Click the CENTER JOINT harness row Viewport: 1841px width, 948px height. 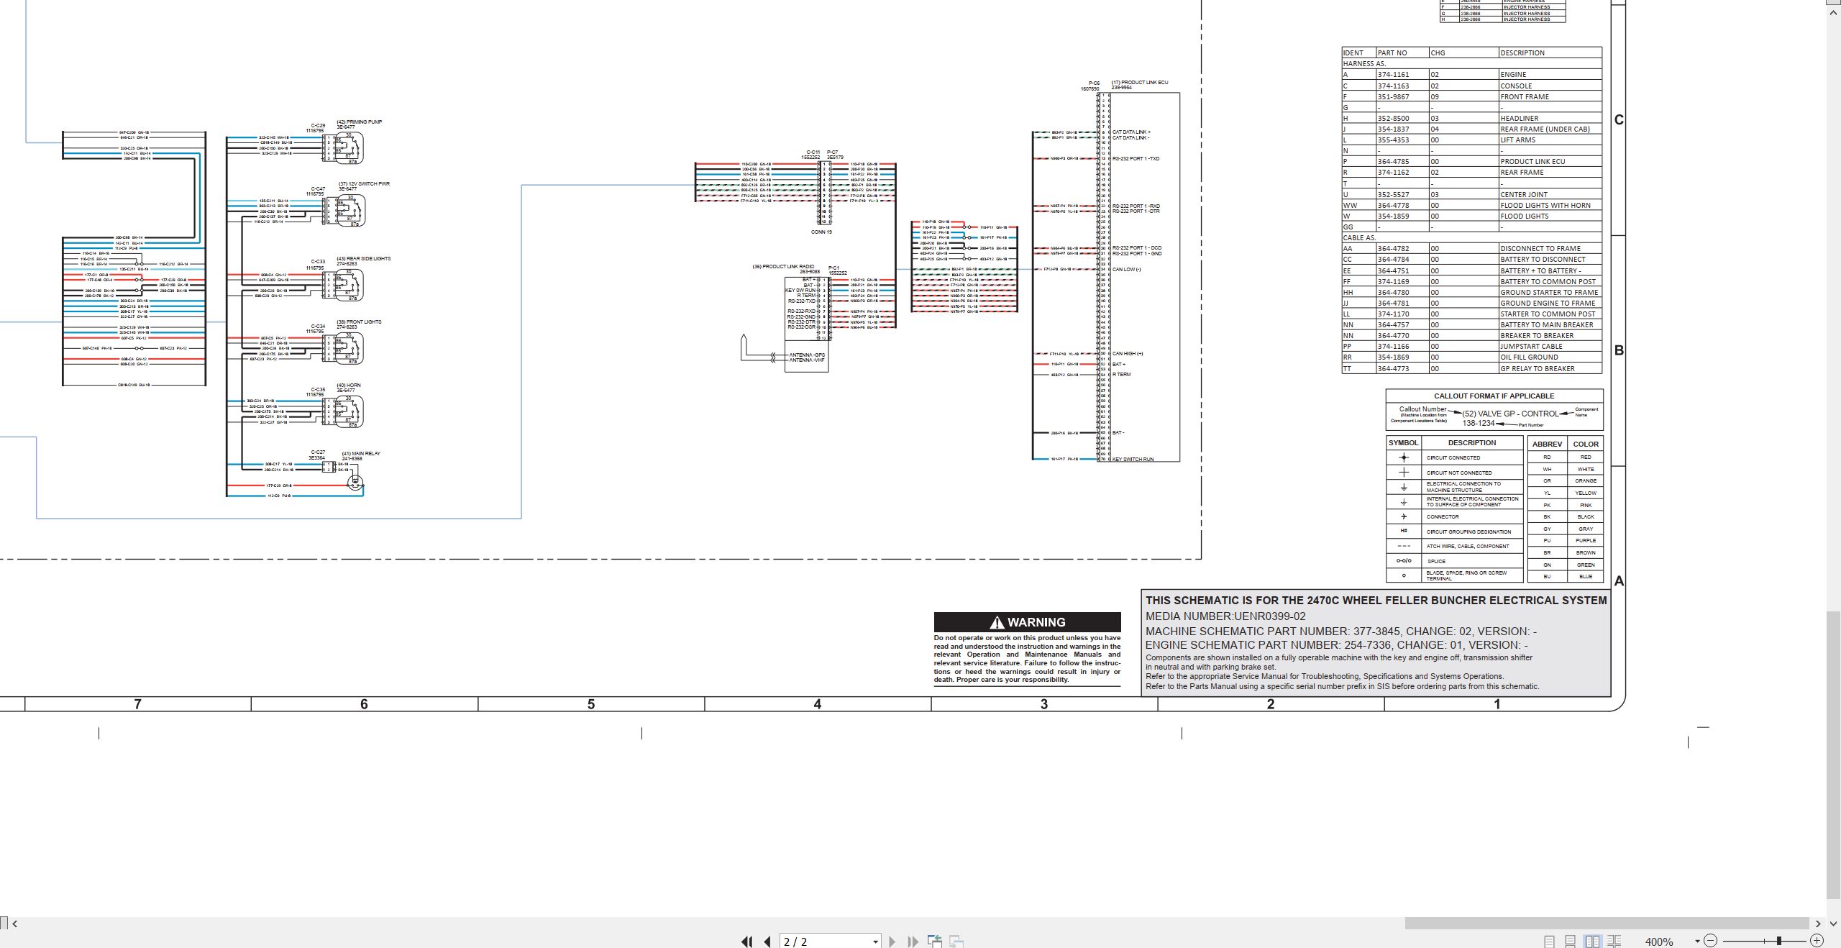point(1471,194)
